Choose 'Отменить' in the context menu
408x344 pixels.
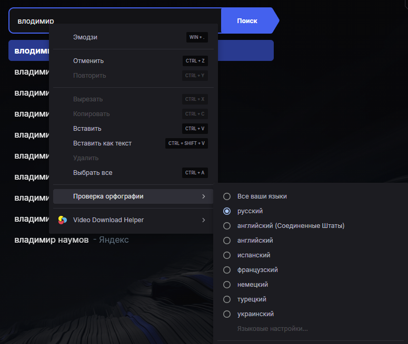coord(133,61)
